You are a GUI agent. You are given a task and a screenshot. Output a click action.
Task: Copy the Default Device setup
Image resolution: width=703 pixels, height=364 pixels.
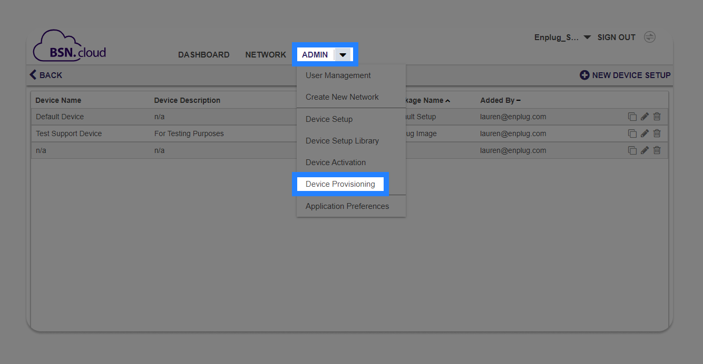pos(632,117)
